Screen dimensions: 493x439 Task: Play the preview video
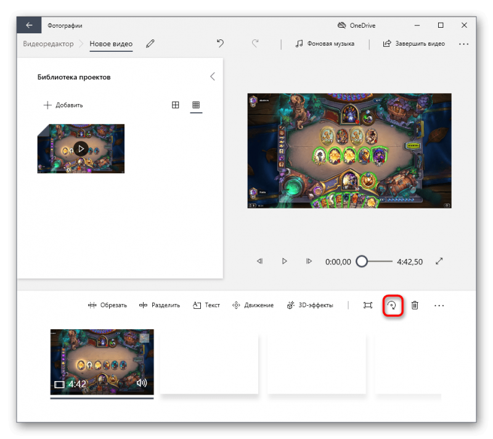tap(284, 261)
